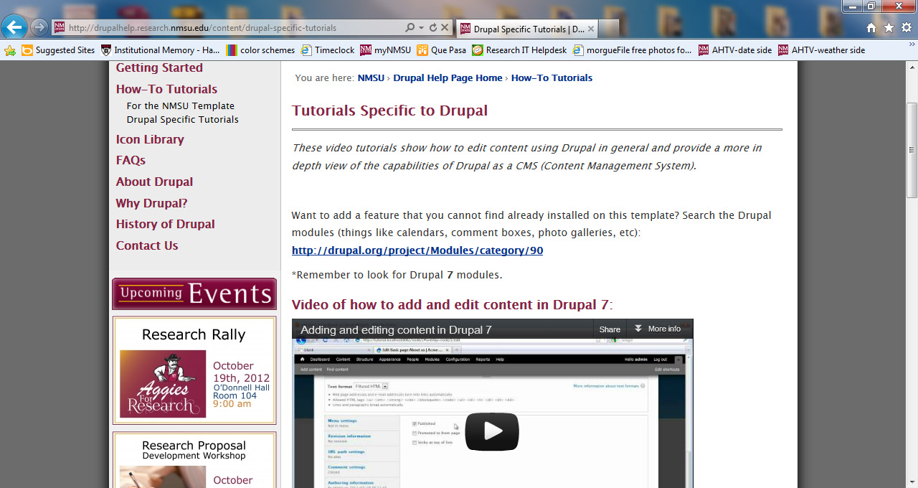The height and width of the screenshot is (488, 918).
Task: Open About Drupal in sidebar menu
Action: click(154, 182)
